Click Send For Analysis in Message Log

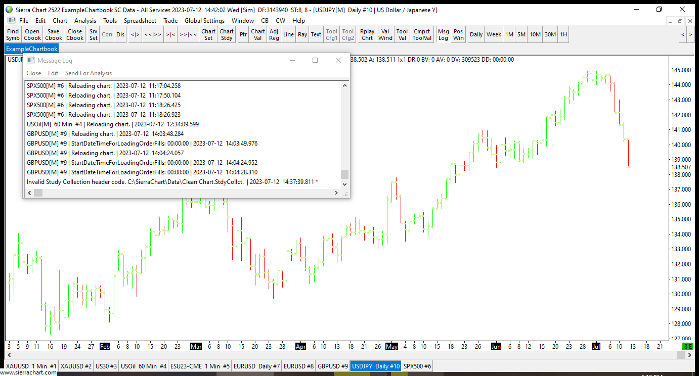[89, 73]
